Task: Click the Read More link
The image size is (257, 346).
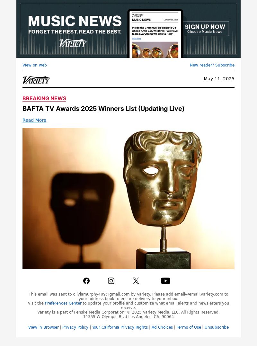Action: pyautogui.click(x=34, y=120)
